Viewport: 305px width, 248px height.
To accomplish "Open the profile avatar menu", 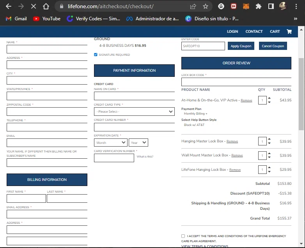I will (x=283, y=6).
